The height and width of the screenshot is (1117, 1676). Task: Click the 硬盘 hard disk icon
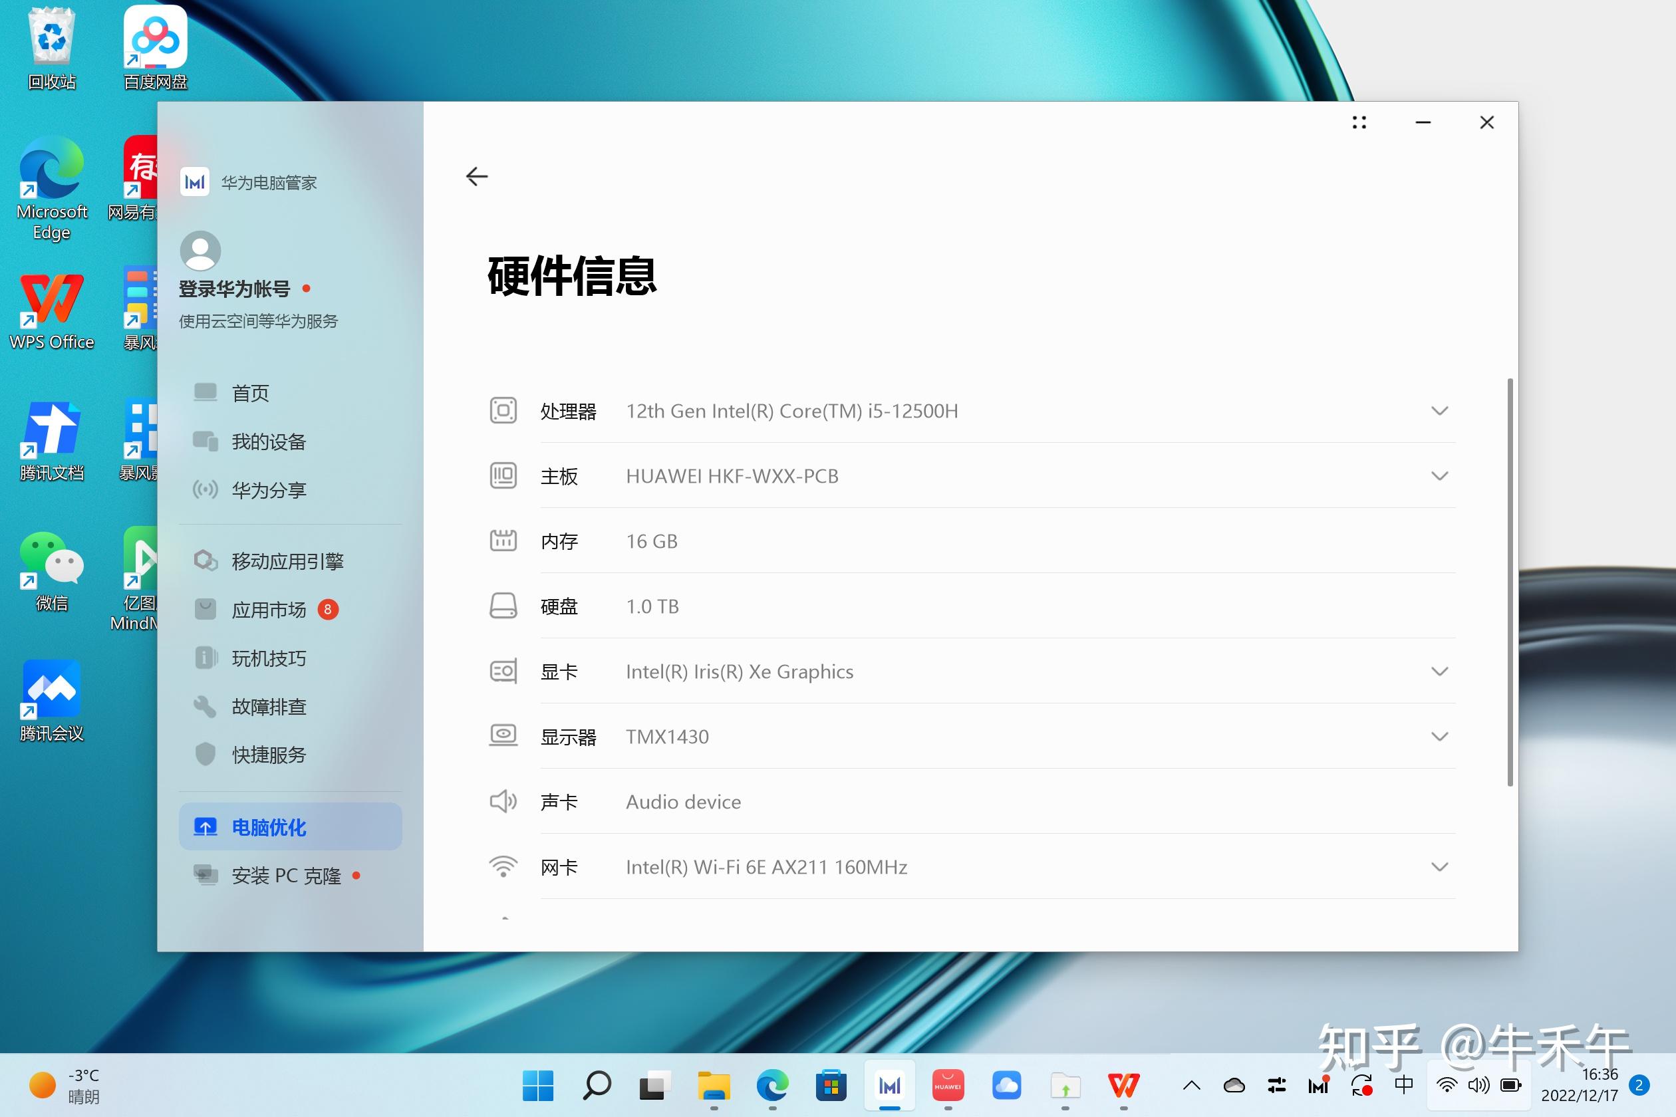(x=503, y=606)
